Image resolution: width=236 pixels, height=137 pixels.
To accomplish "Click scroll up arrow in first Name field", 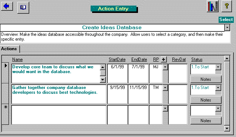I will (102, 67).
